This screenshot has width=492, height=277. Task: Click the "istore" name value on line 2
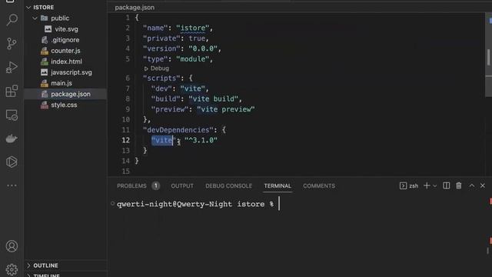pyautogui.click(x=193, y=28)
